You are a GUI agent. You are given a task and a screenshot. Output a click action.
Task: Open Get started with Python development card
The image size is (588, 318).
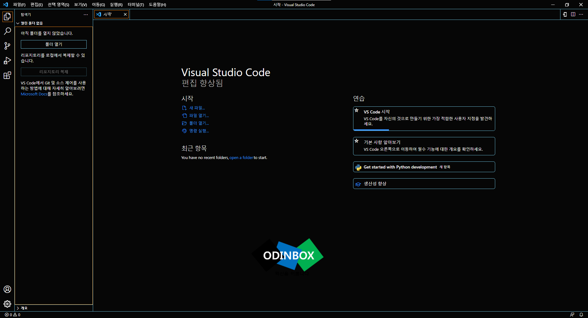click(x=424, y=167)
